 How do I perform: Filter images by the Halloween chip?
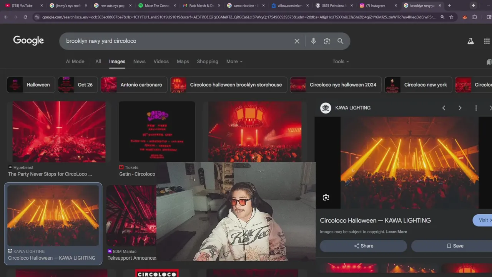tap(31, 85)
